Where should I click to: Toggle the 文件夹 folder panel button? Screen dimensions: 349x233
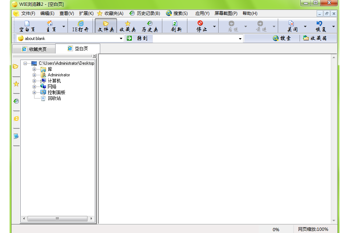(106, 26)
